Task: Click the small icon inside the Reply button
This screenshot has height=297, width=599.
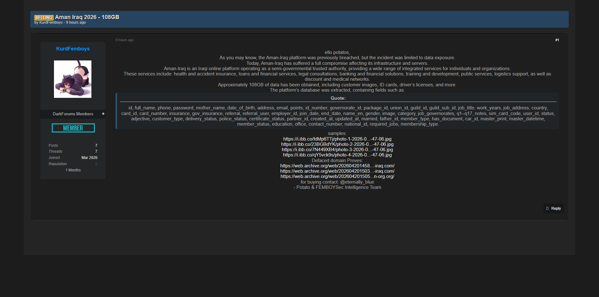Action: coord(547,208)
